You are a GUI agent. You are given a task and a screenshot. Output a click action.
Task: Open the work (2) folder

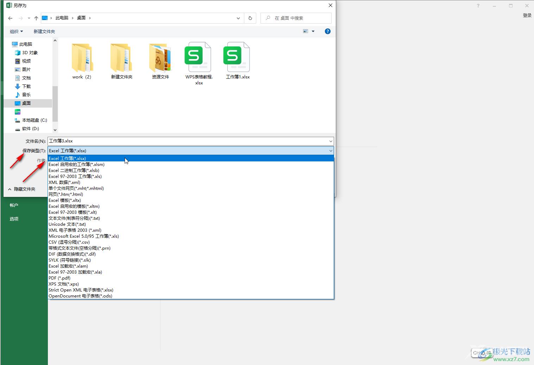click(x=82, y=59)
